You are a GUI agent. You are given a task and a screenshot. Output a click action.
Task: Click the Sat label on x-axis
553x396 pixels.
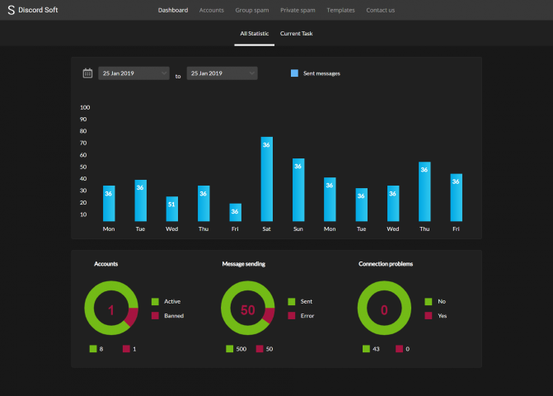[267, 229]
